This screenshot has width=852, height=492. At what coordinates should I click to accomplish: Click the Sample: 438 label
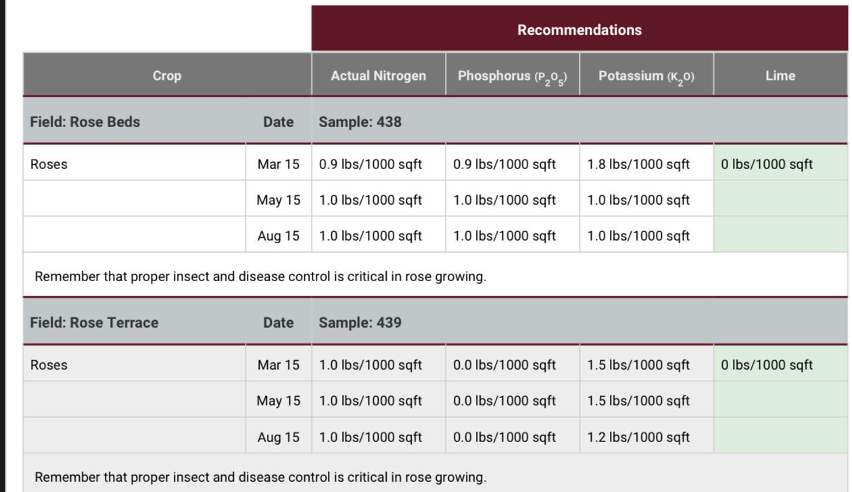pos(360,122)
